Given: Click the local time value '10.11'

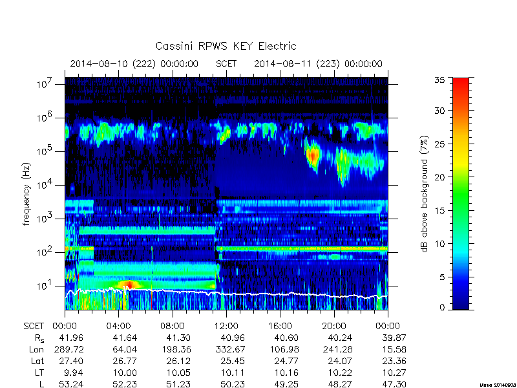Looking at the screenshot, I should tap(233, 372).
